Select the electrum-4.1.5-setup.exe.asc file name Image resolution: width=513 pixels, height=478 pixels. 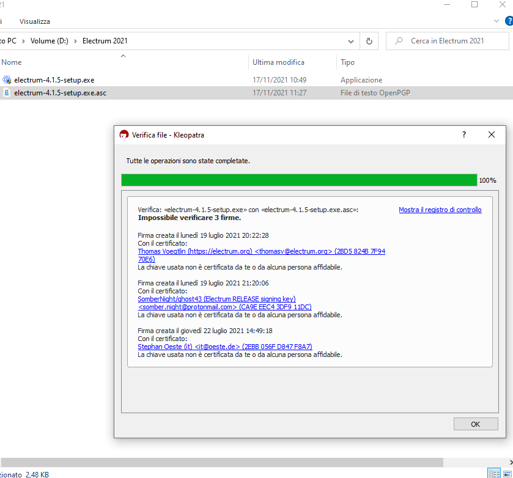pos(60,93)
